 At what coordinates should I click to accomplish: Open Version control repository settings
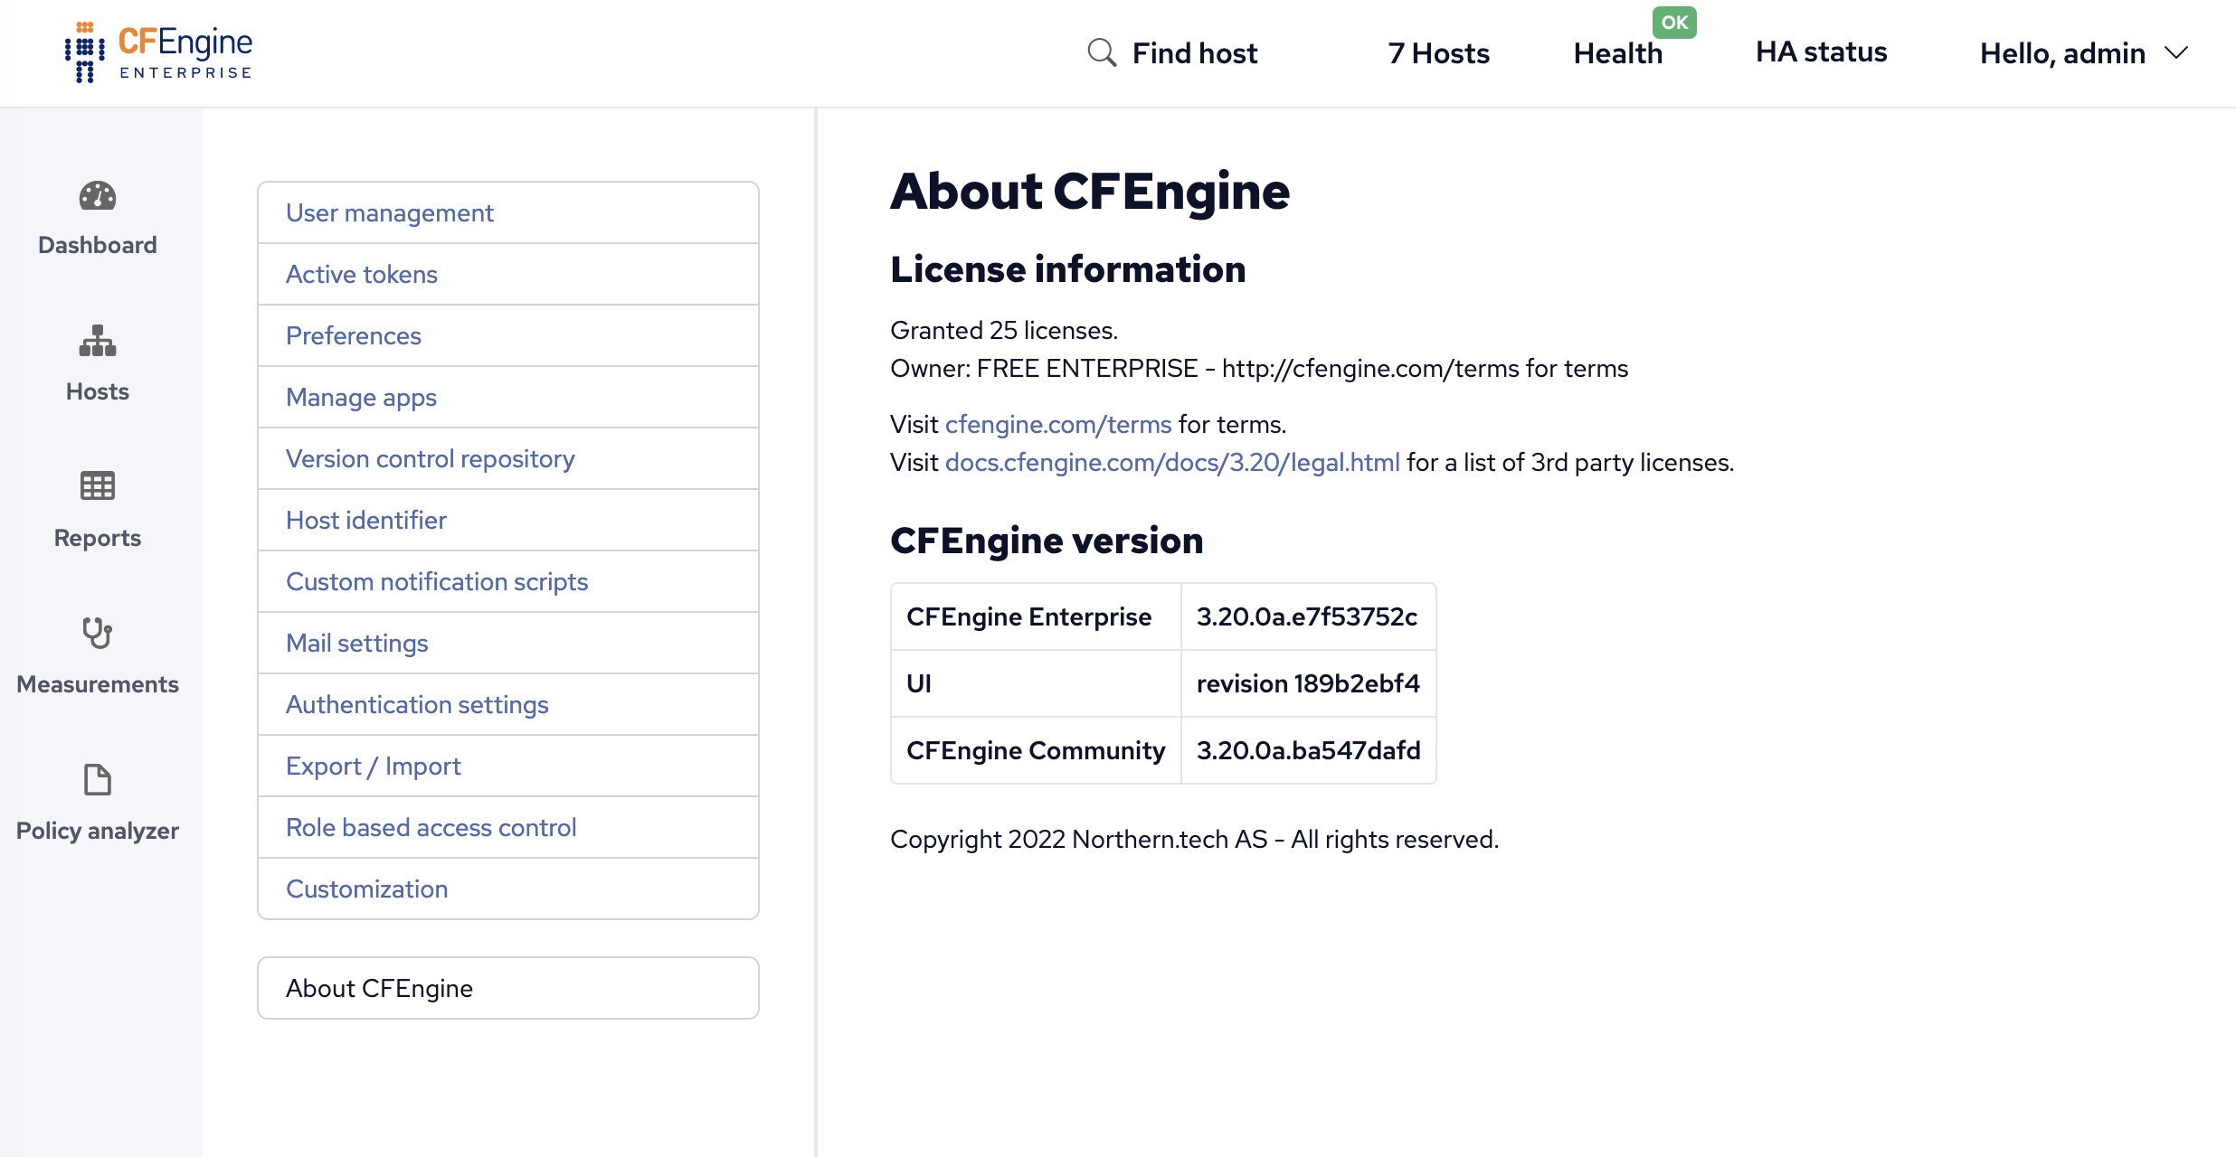(x=430, y=458)
